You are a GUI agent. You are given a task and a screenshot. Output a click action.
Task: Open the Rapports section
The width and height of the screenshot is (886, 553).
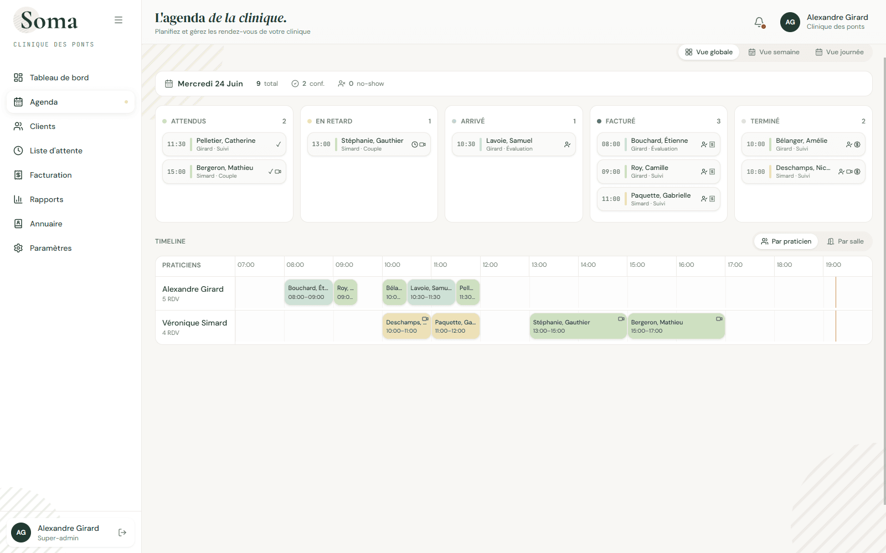point(70,199)
